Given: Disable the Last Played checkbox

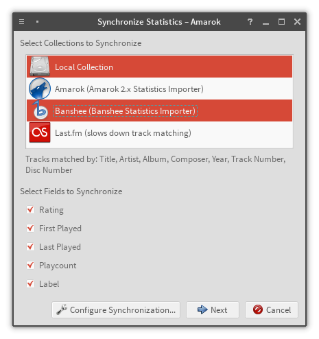Looking at the screenshot, I should pyautogui.click(x=30, y=246).
